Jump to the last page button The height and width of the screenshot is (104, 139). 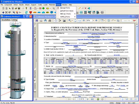92,99
